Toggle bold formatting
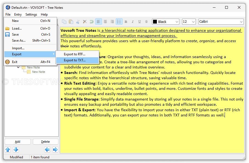 (x=126, y=22)
